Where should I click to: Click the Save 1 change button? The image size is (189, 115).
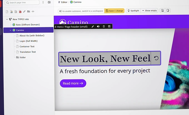(114, 11)
